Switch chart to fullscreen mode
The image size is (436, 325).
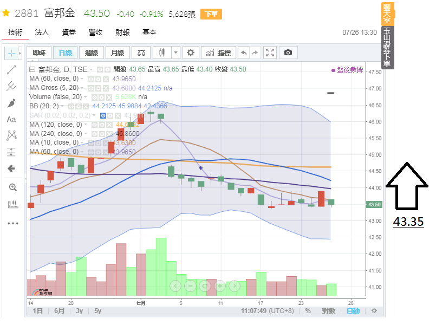point(270,53)
